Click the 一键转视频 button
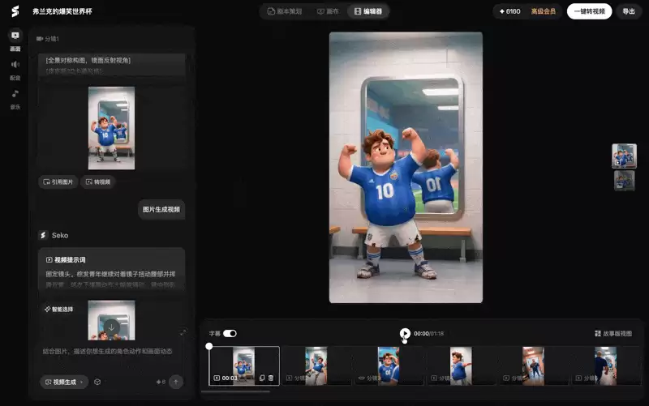This screenshot has height=406, width=649. [x=590, y=11]
